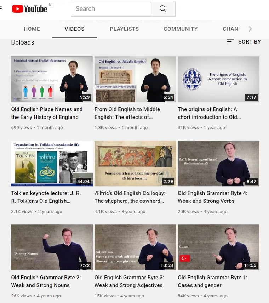Open the COMMUNITY tab
The height and width of the screenshot is (303, 269).
181,29
